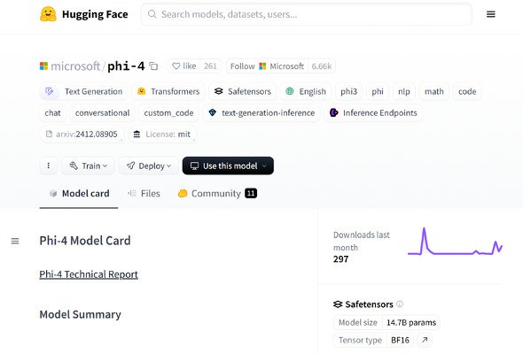Expand the Train dropdown
523x354 pixels.
coord(88,165)
